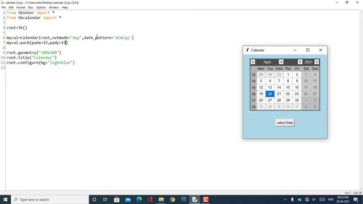Click the from tkcalendar import line

34,18
